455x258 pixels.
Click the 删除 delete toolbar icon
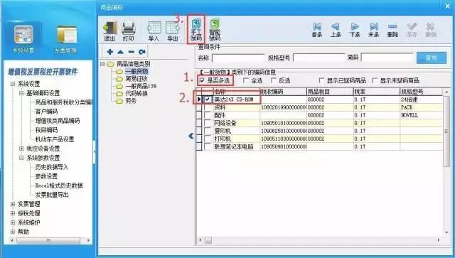click(392, 30)
